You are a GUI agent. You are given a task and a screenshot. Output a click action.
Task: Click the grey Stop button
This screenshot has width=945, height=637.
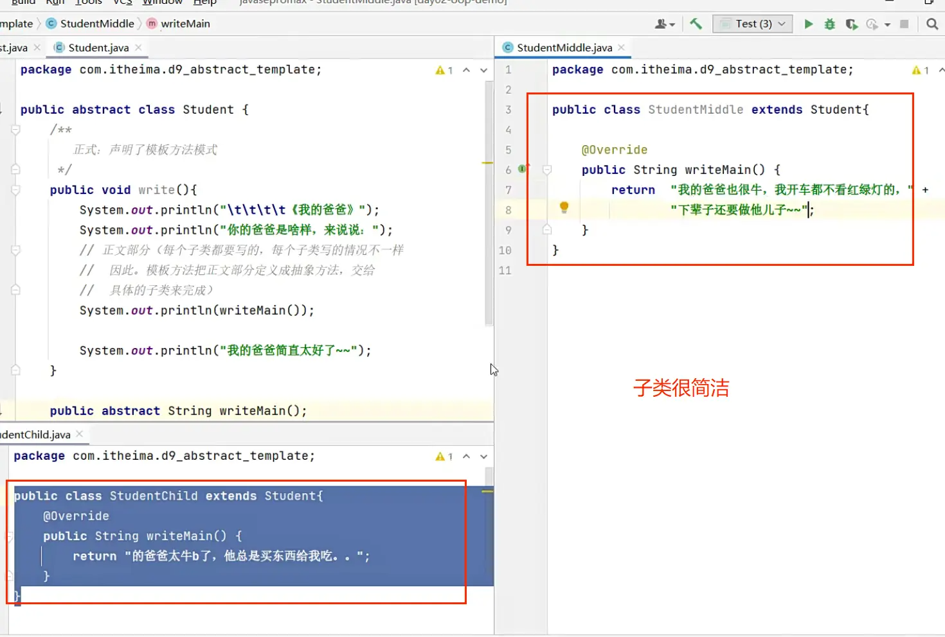point(905,24)
